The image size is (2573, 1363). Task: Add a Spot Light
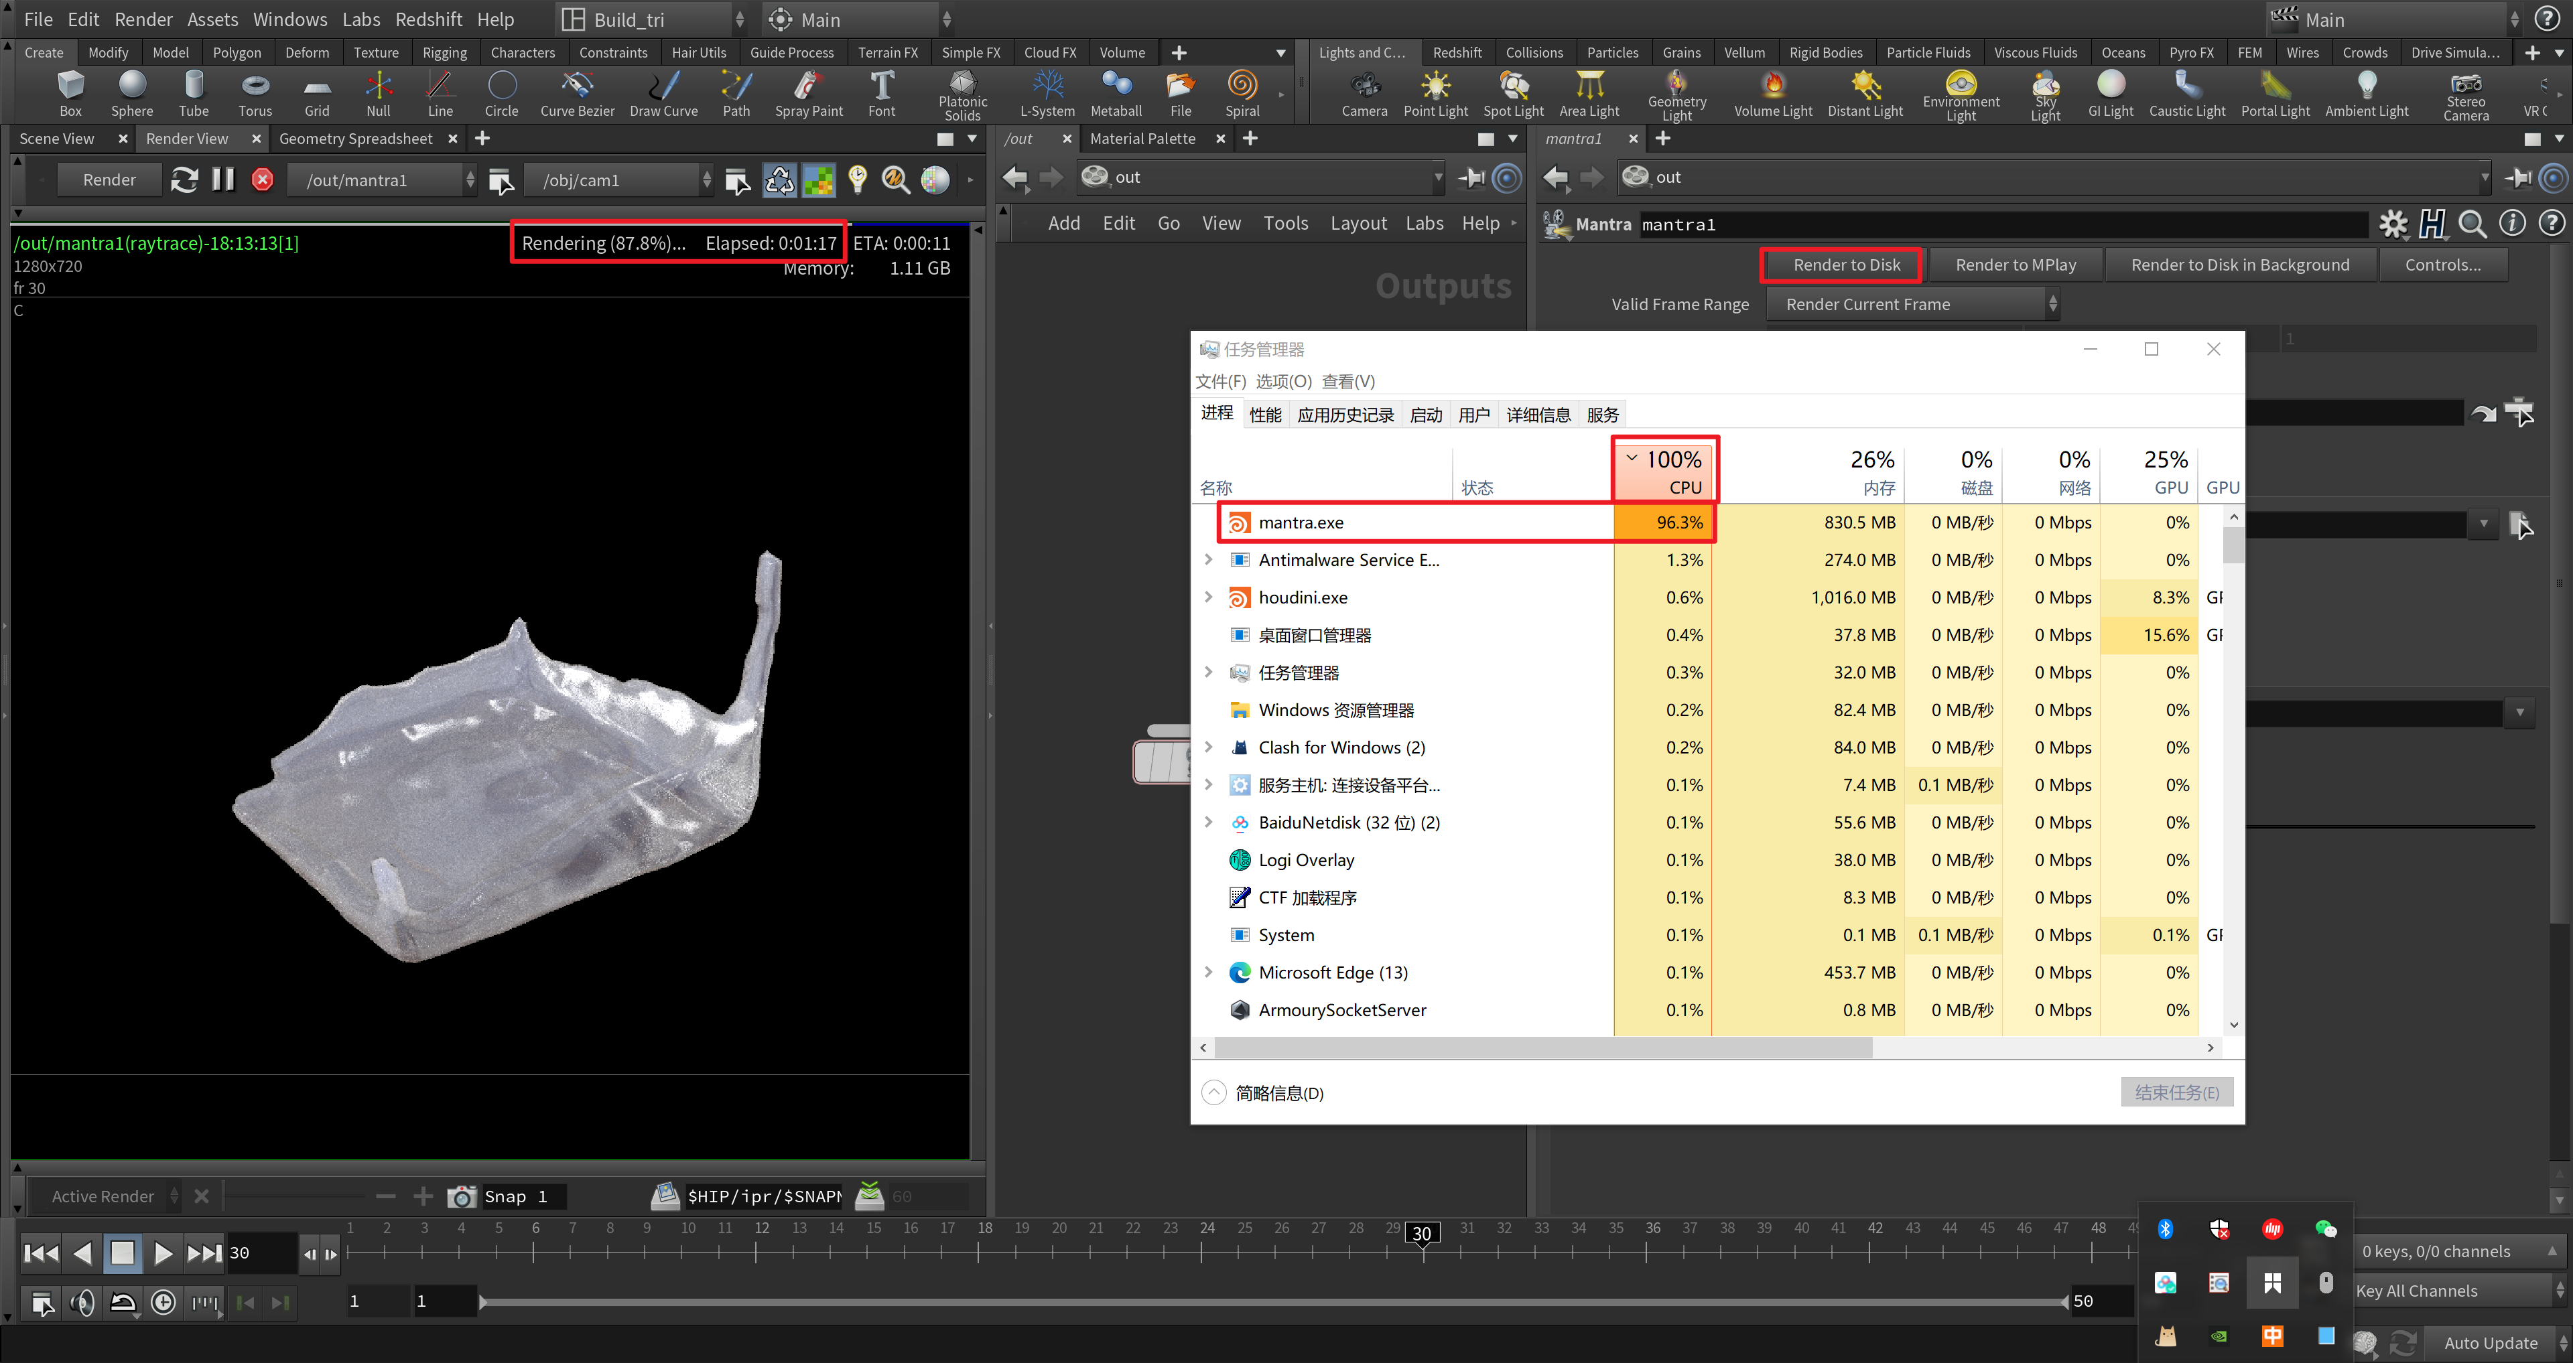click(1513, 94)
